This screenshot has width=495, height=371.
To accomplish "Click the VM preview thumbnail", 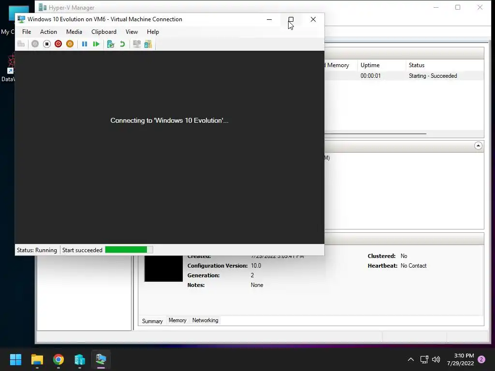I will pyautogui.click(x=163, y=269).
